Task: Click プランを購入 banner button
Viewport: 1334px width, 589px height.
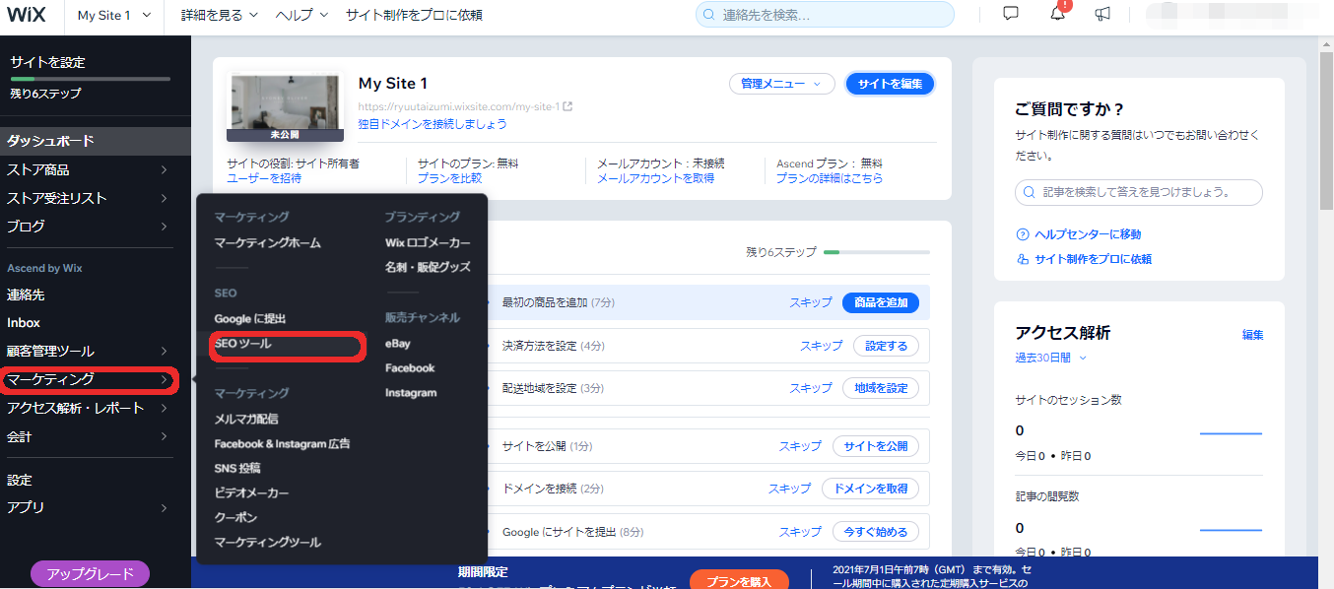Action: coord(739,579)
